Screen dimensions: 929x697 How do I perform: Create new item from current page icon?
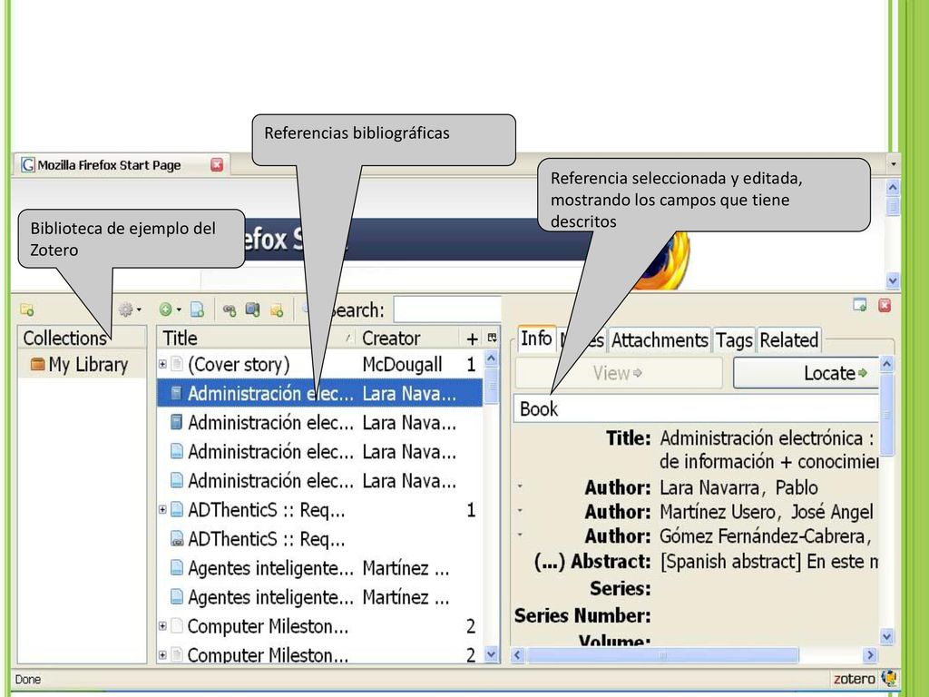tap(197, 309)
